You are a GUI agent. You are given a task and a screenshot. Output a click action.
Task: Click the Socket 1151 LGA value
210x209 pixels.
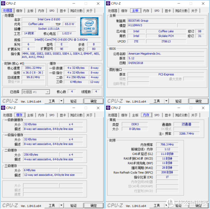pyautogui.click(x=49, y=29)
